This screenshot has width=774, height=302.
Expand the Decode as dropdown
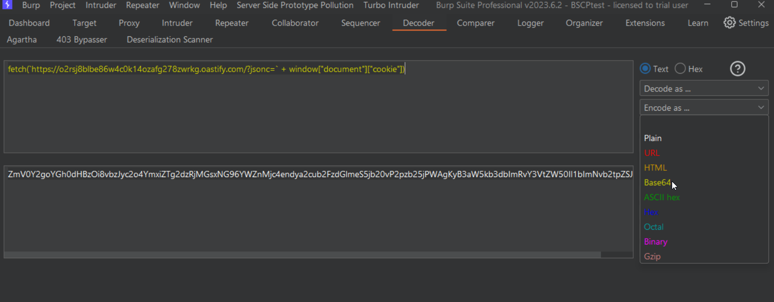click(x=704, y=89)
